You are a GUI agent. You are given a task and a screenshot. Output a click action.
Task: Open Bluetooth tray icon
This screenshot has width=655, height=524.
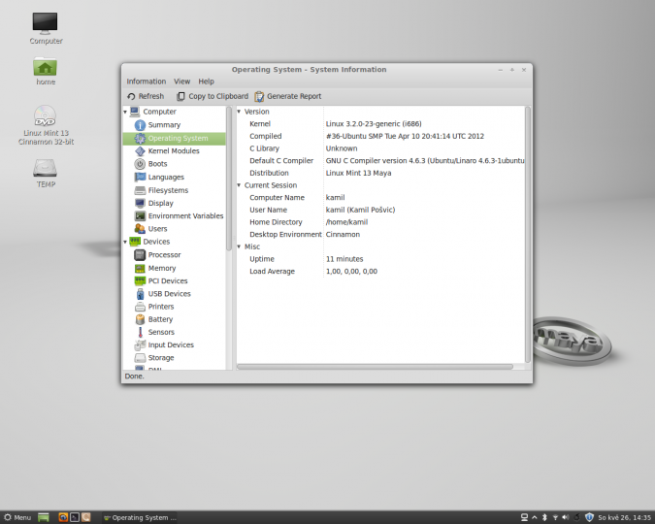[544, 518]
